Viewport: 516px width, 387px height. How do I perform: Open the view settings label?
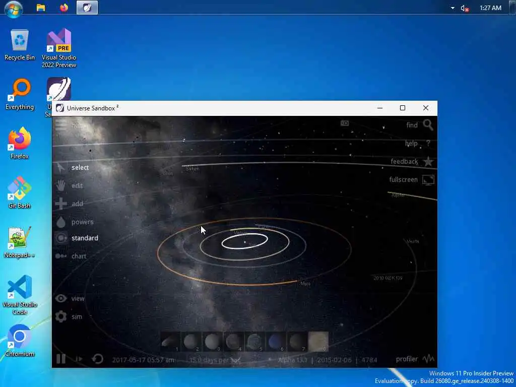[x=78, y=298]
